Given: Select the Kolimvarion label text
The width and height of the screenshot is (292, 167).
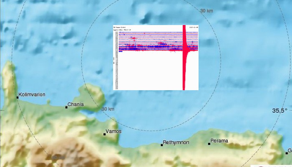Looking at the screenshot, I should tap(32, 95).
